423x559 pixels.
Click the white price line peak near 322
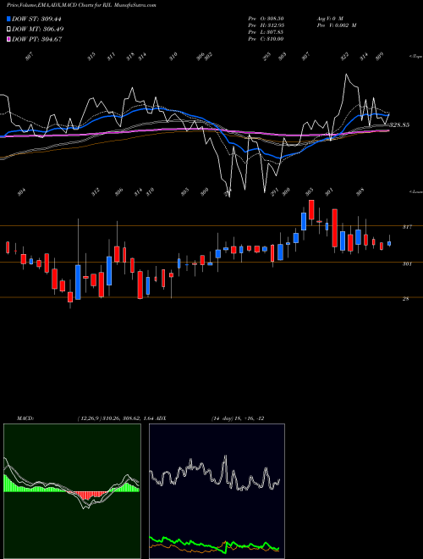click(346, 75)
